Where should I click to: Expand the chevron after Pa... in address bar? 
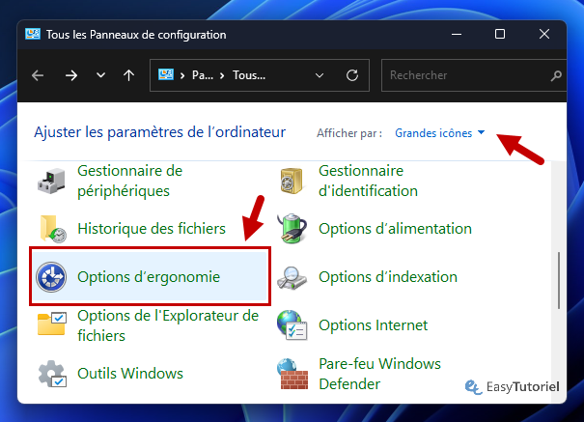point(222,75)
